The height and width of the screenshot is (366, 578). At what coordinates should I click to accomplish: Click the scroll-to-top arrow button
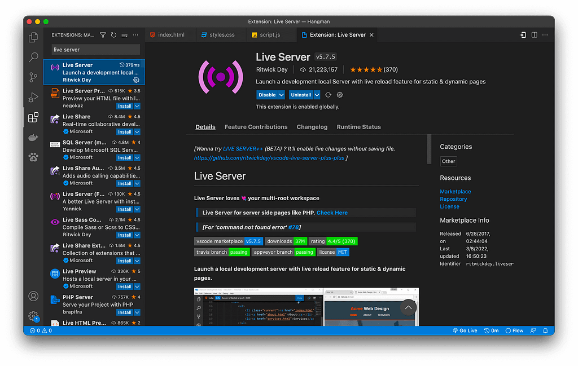408,307
